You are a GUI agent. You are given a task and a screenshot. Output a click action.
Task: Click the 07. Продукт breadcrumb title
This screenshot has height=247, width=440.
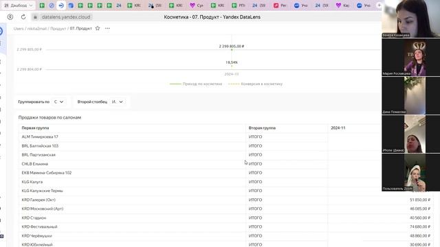(81, 29)
